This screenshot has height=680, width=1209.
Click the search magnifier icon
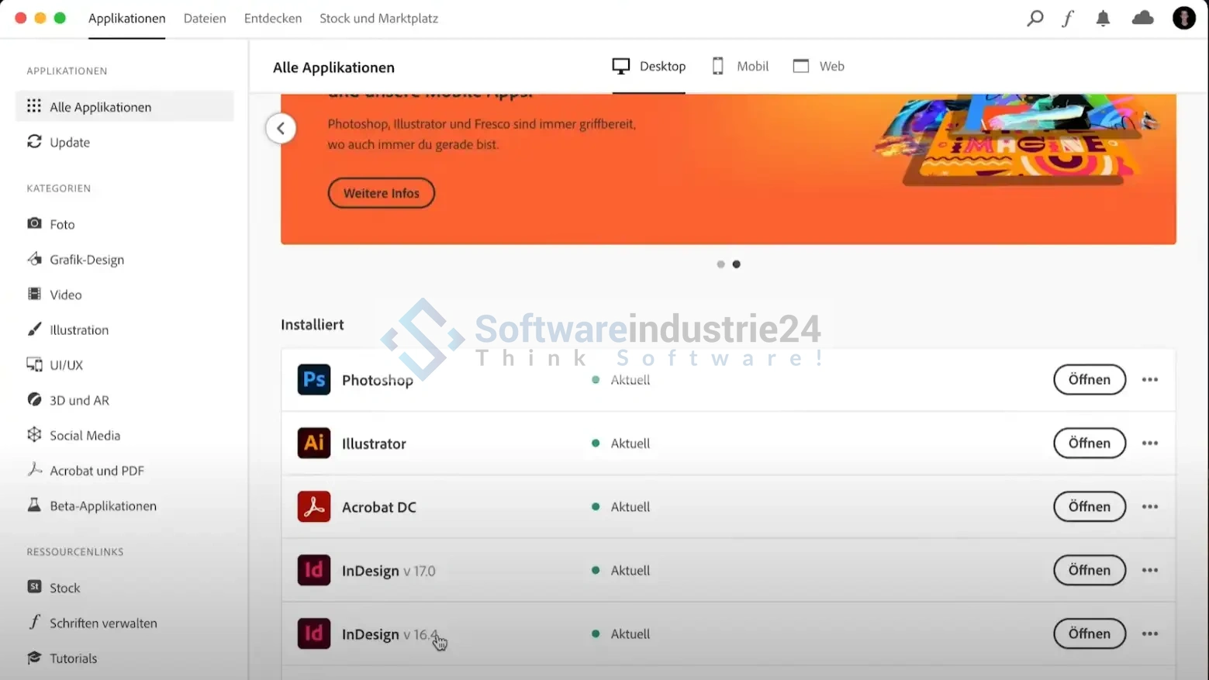(1035, 19)
